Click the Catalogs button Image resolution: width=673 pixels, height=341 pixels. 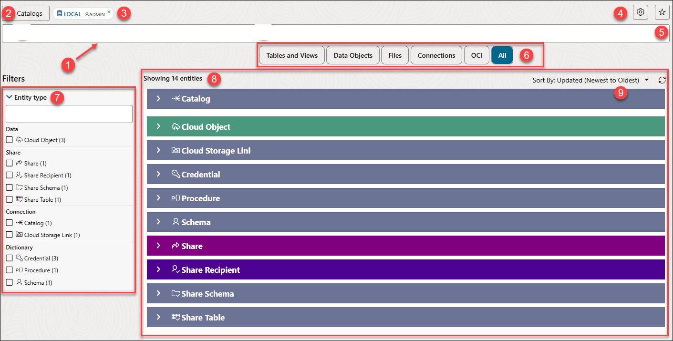click(x=26, y=13)
